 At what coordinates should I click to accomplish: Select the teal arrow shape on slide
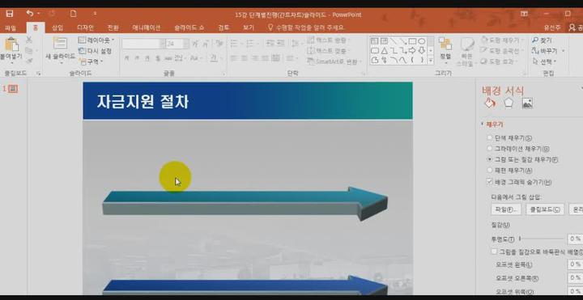click(245, 203)
